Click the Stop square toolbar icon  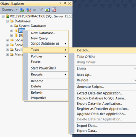pyautogui.click(x=34, y=10)
